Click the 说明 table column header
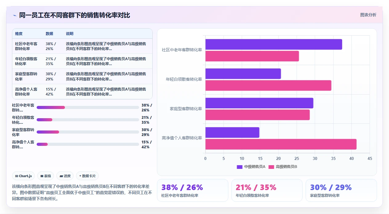 (70, 34)
